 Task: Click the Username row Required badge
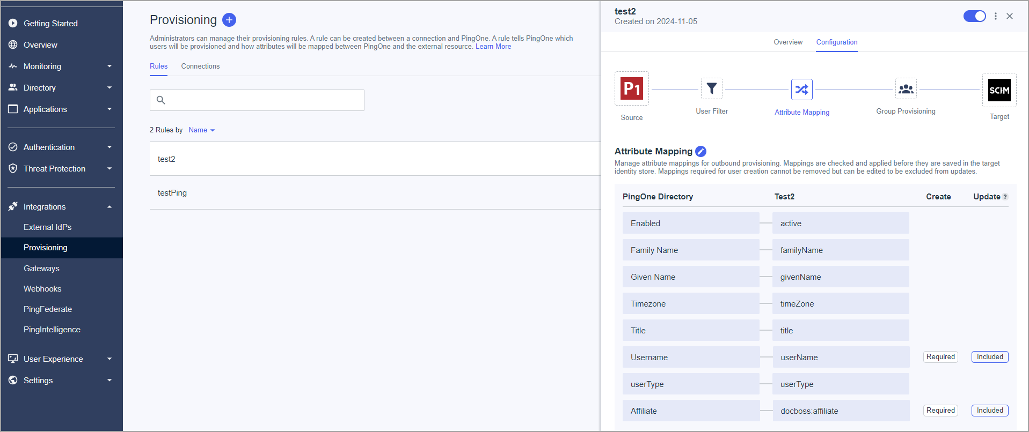tap(940, 357)
